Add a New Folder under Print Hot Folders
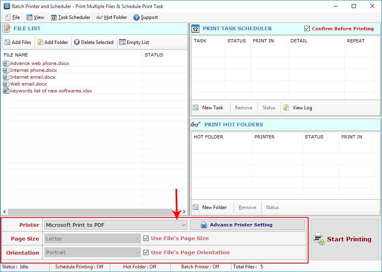The image size is (382, 272). [x=211, y=207]
